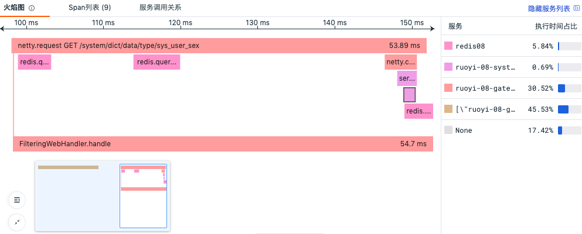The image size is (582, 234).
Task: Click the info icon beside 火焰图 tab
Action: pos(32,8)
